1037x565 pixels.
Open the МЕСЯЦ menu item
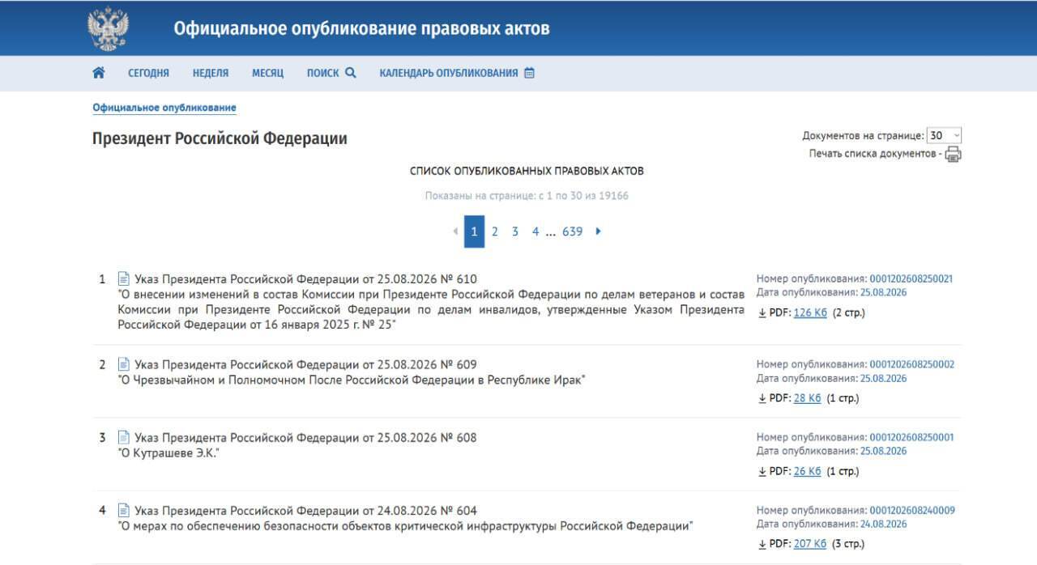[x=267, y=73]
